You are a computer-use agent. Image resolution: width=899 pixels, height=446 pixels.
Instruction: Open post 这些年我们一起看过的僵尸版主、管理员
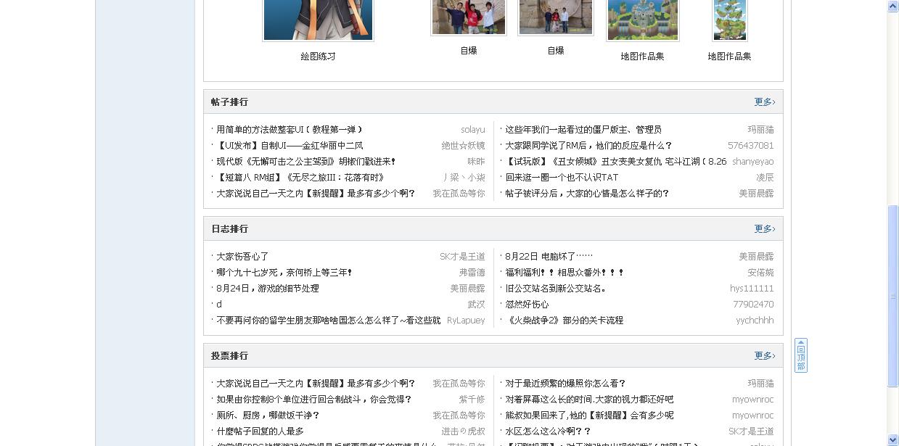[x=583, y=130]
